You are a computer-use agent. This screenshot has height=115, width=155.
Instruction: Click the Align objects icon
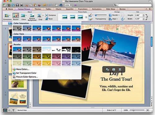pos(110,19)
